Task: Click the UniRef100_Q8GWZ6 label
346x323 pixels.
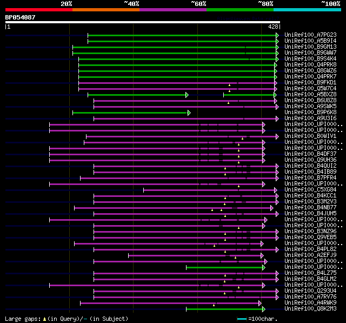Action: pos(310,71)
